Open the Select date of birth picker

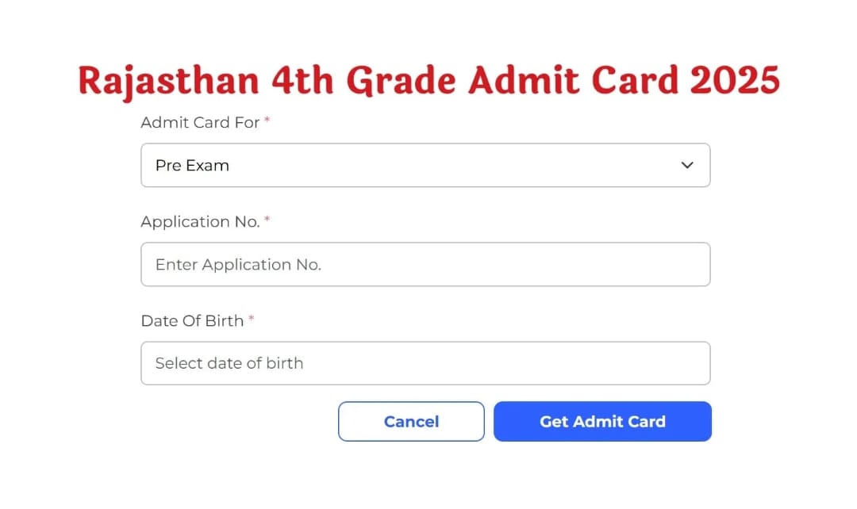tap(425, 362)
